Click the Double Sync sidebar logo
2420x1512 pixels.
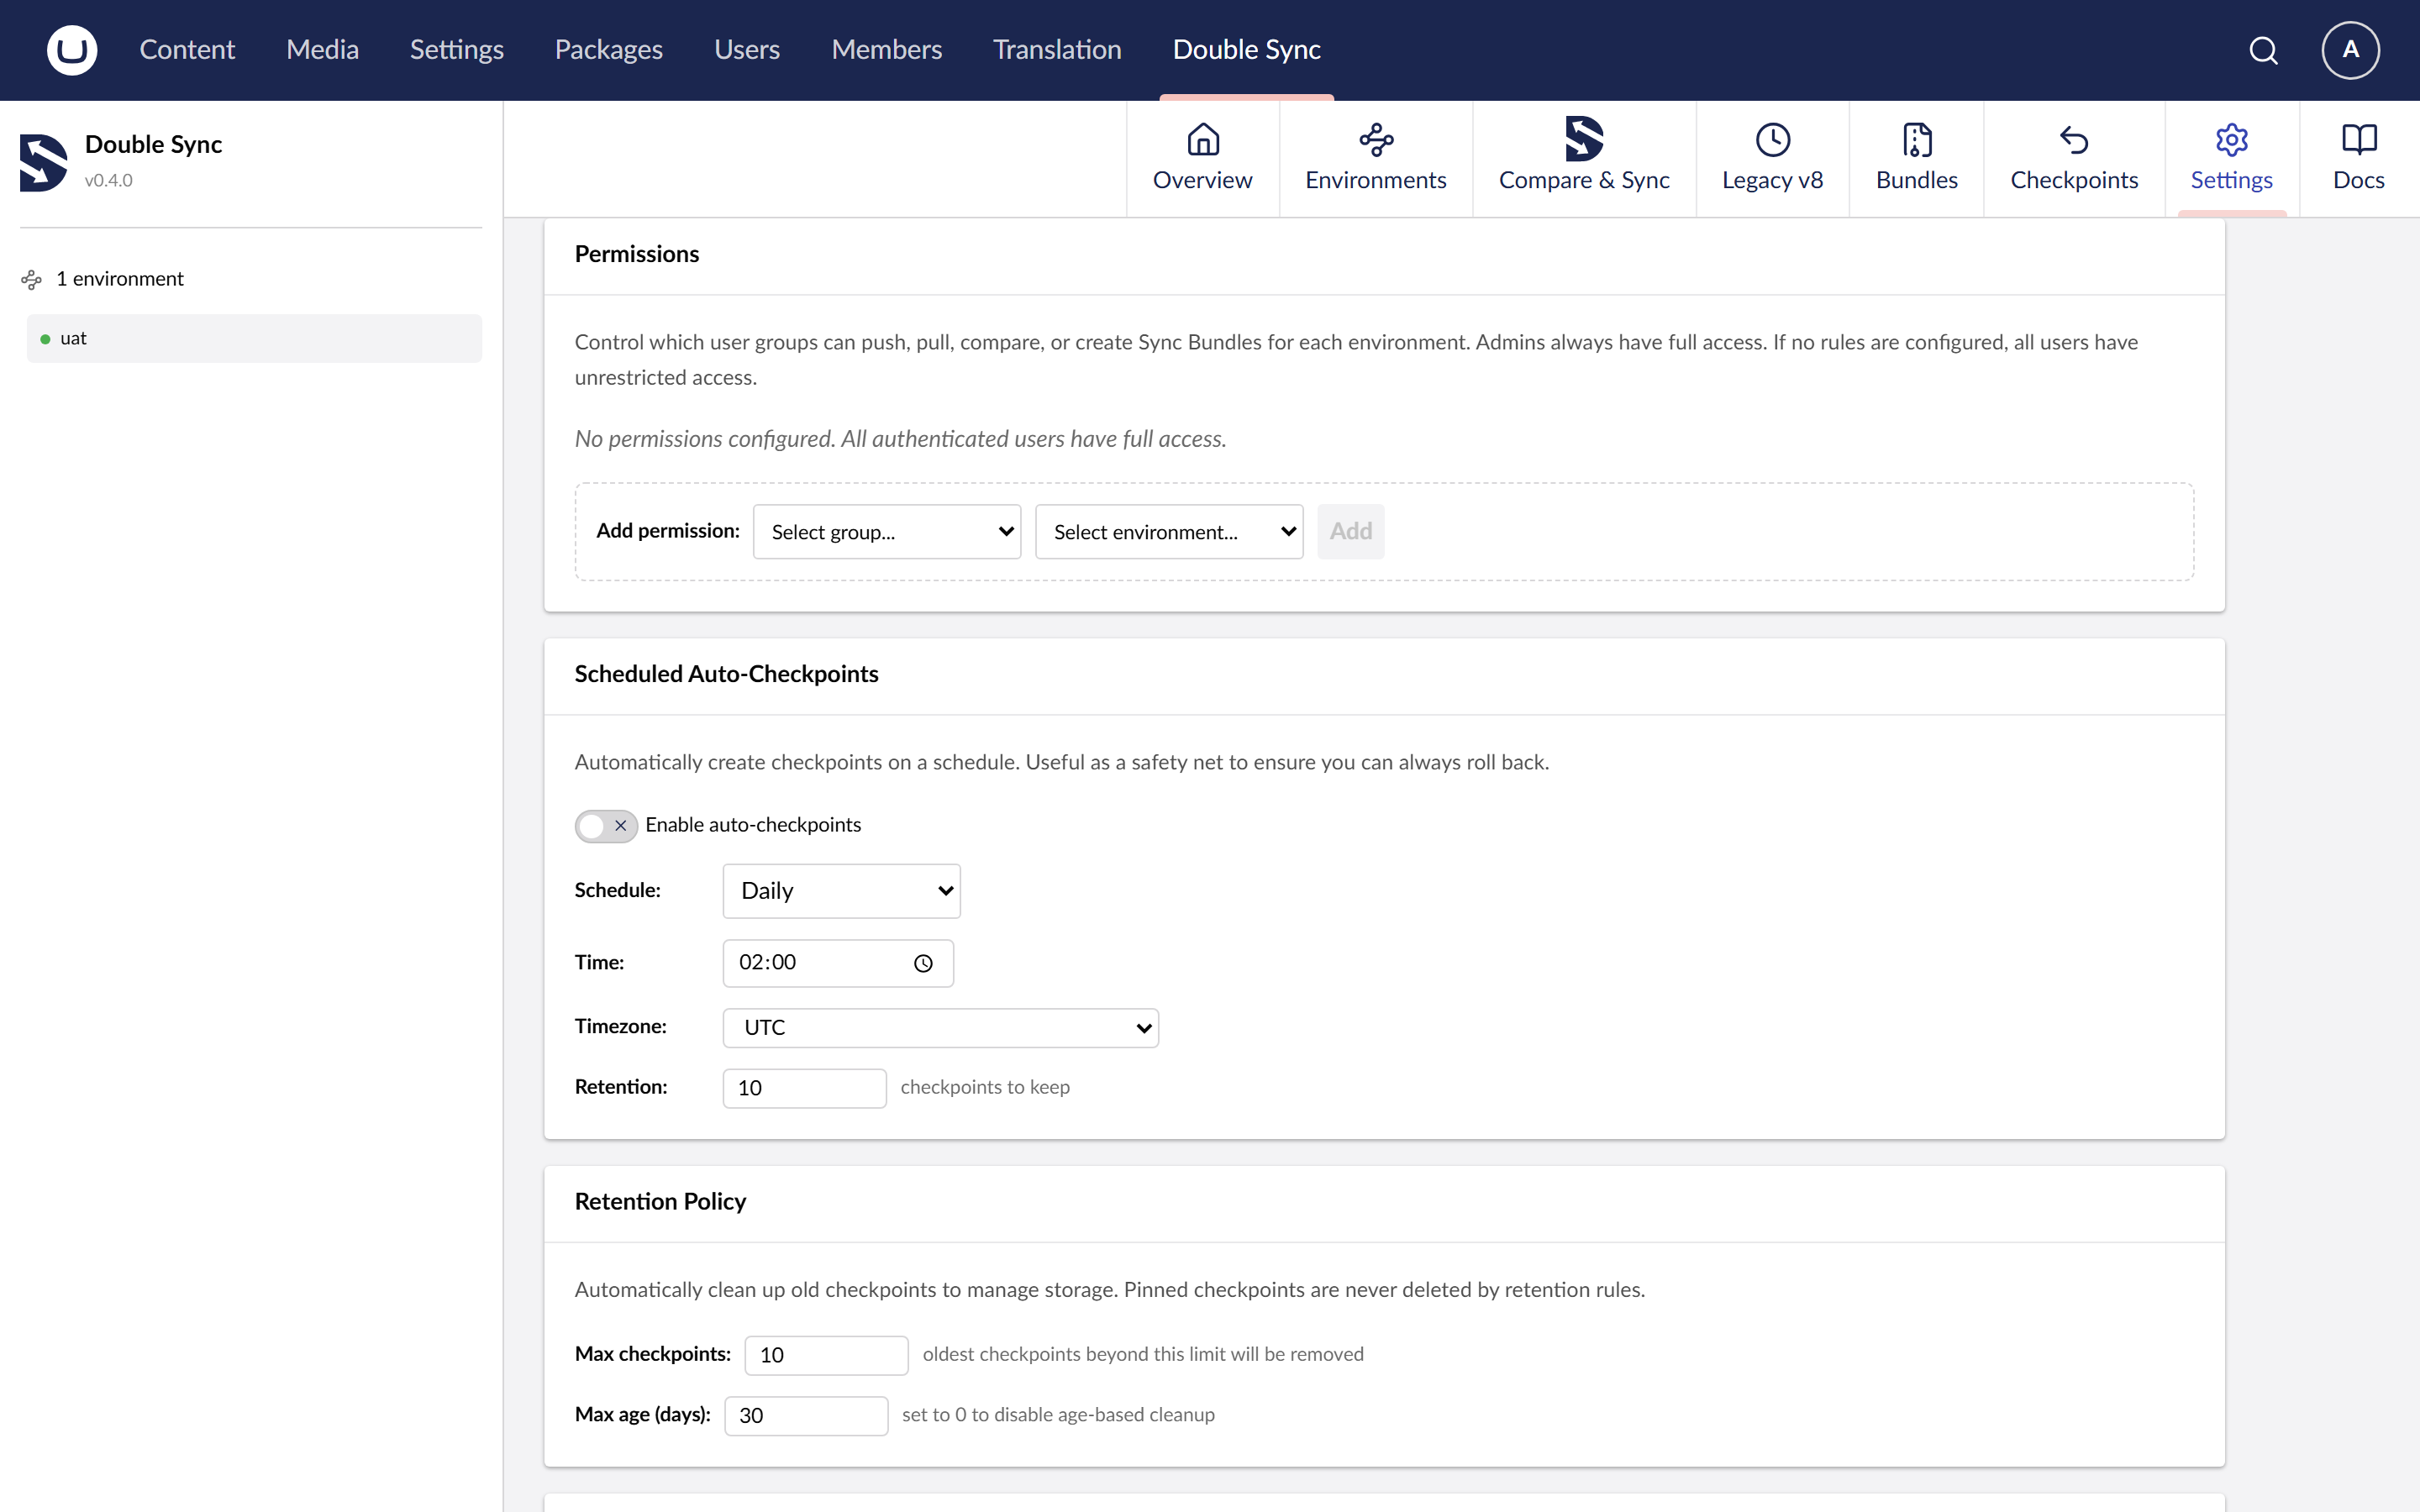pyautogui.click(x=44, y=162)
